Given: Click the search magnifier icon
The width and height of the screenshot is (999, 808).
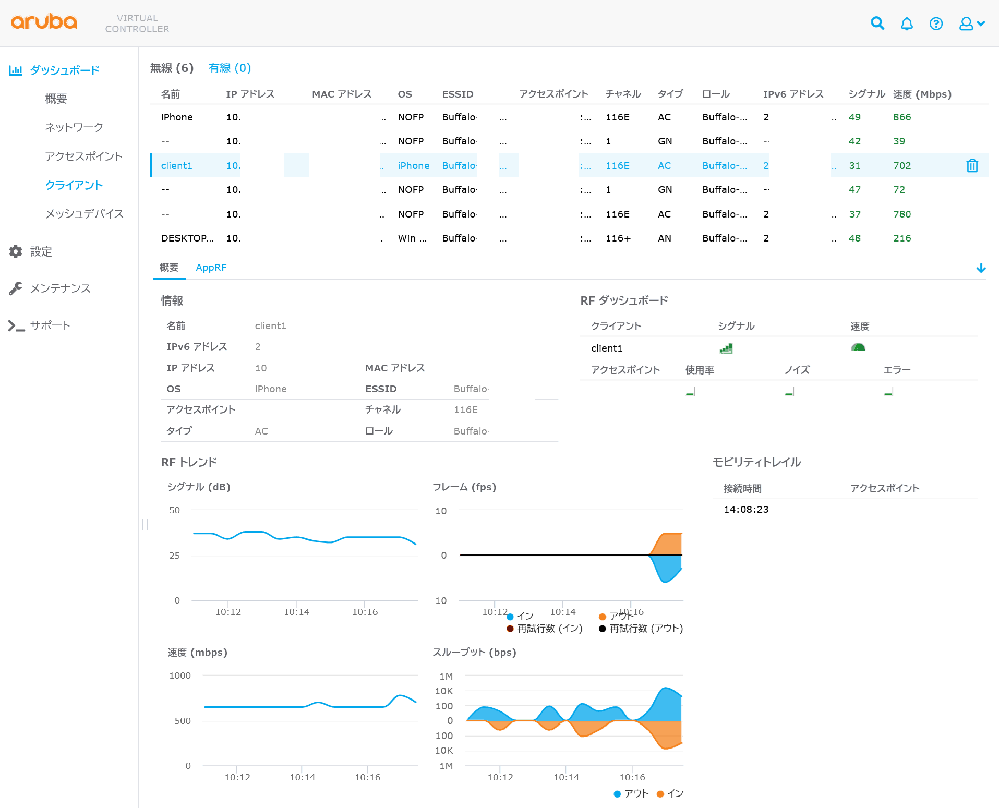Looking at the screenshot, I should [x=877, y=23].
